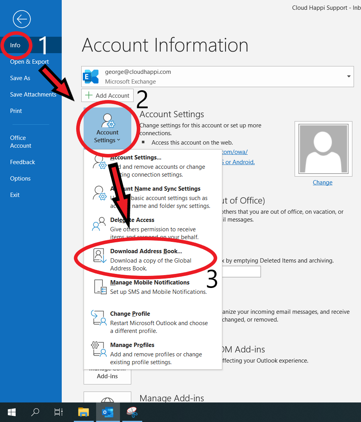
Task: Open File Explorer from the taskbar
Action: click(84, 412)
